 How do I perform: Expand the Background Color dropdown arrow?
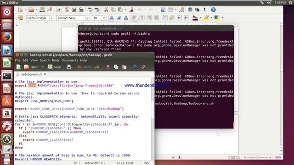pos(222,18)
